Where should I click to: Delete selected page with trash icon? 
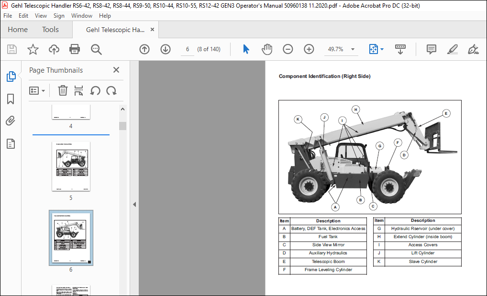(x=63, y=91)
